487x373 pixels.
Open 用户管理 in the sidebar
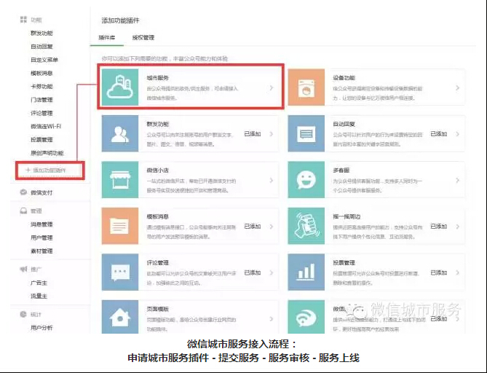pos(41,237)
